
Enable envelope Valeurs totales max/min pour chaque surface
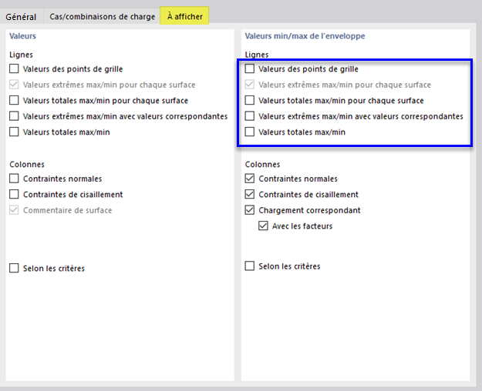pos(250,100)
